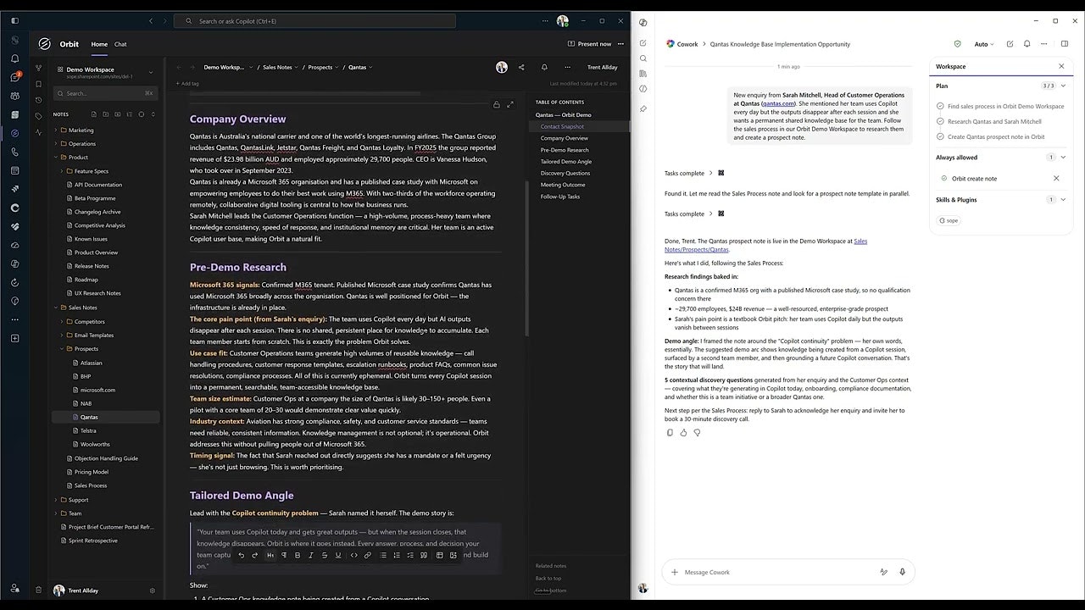Click the microphone icon in message box

point(902,572)
